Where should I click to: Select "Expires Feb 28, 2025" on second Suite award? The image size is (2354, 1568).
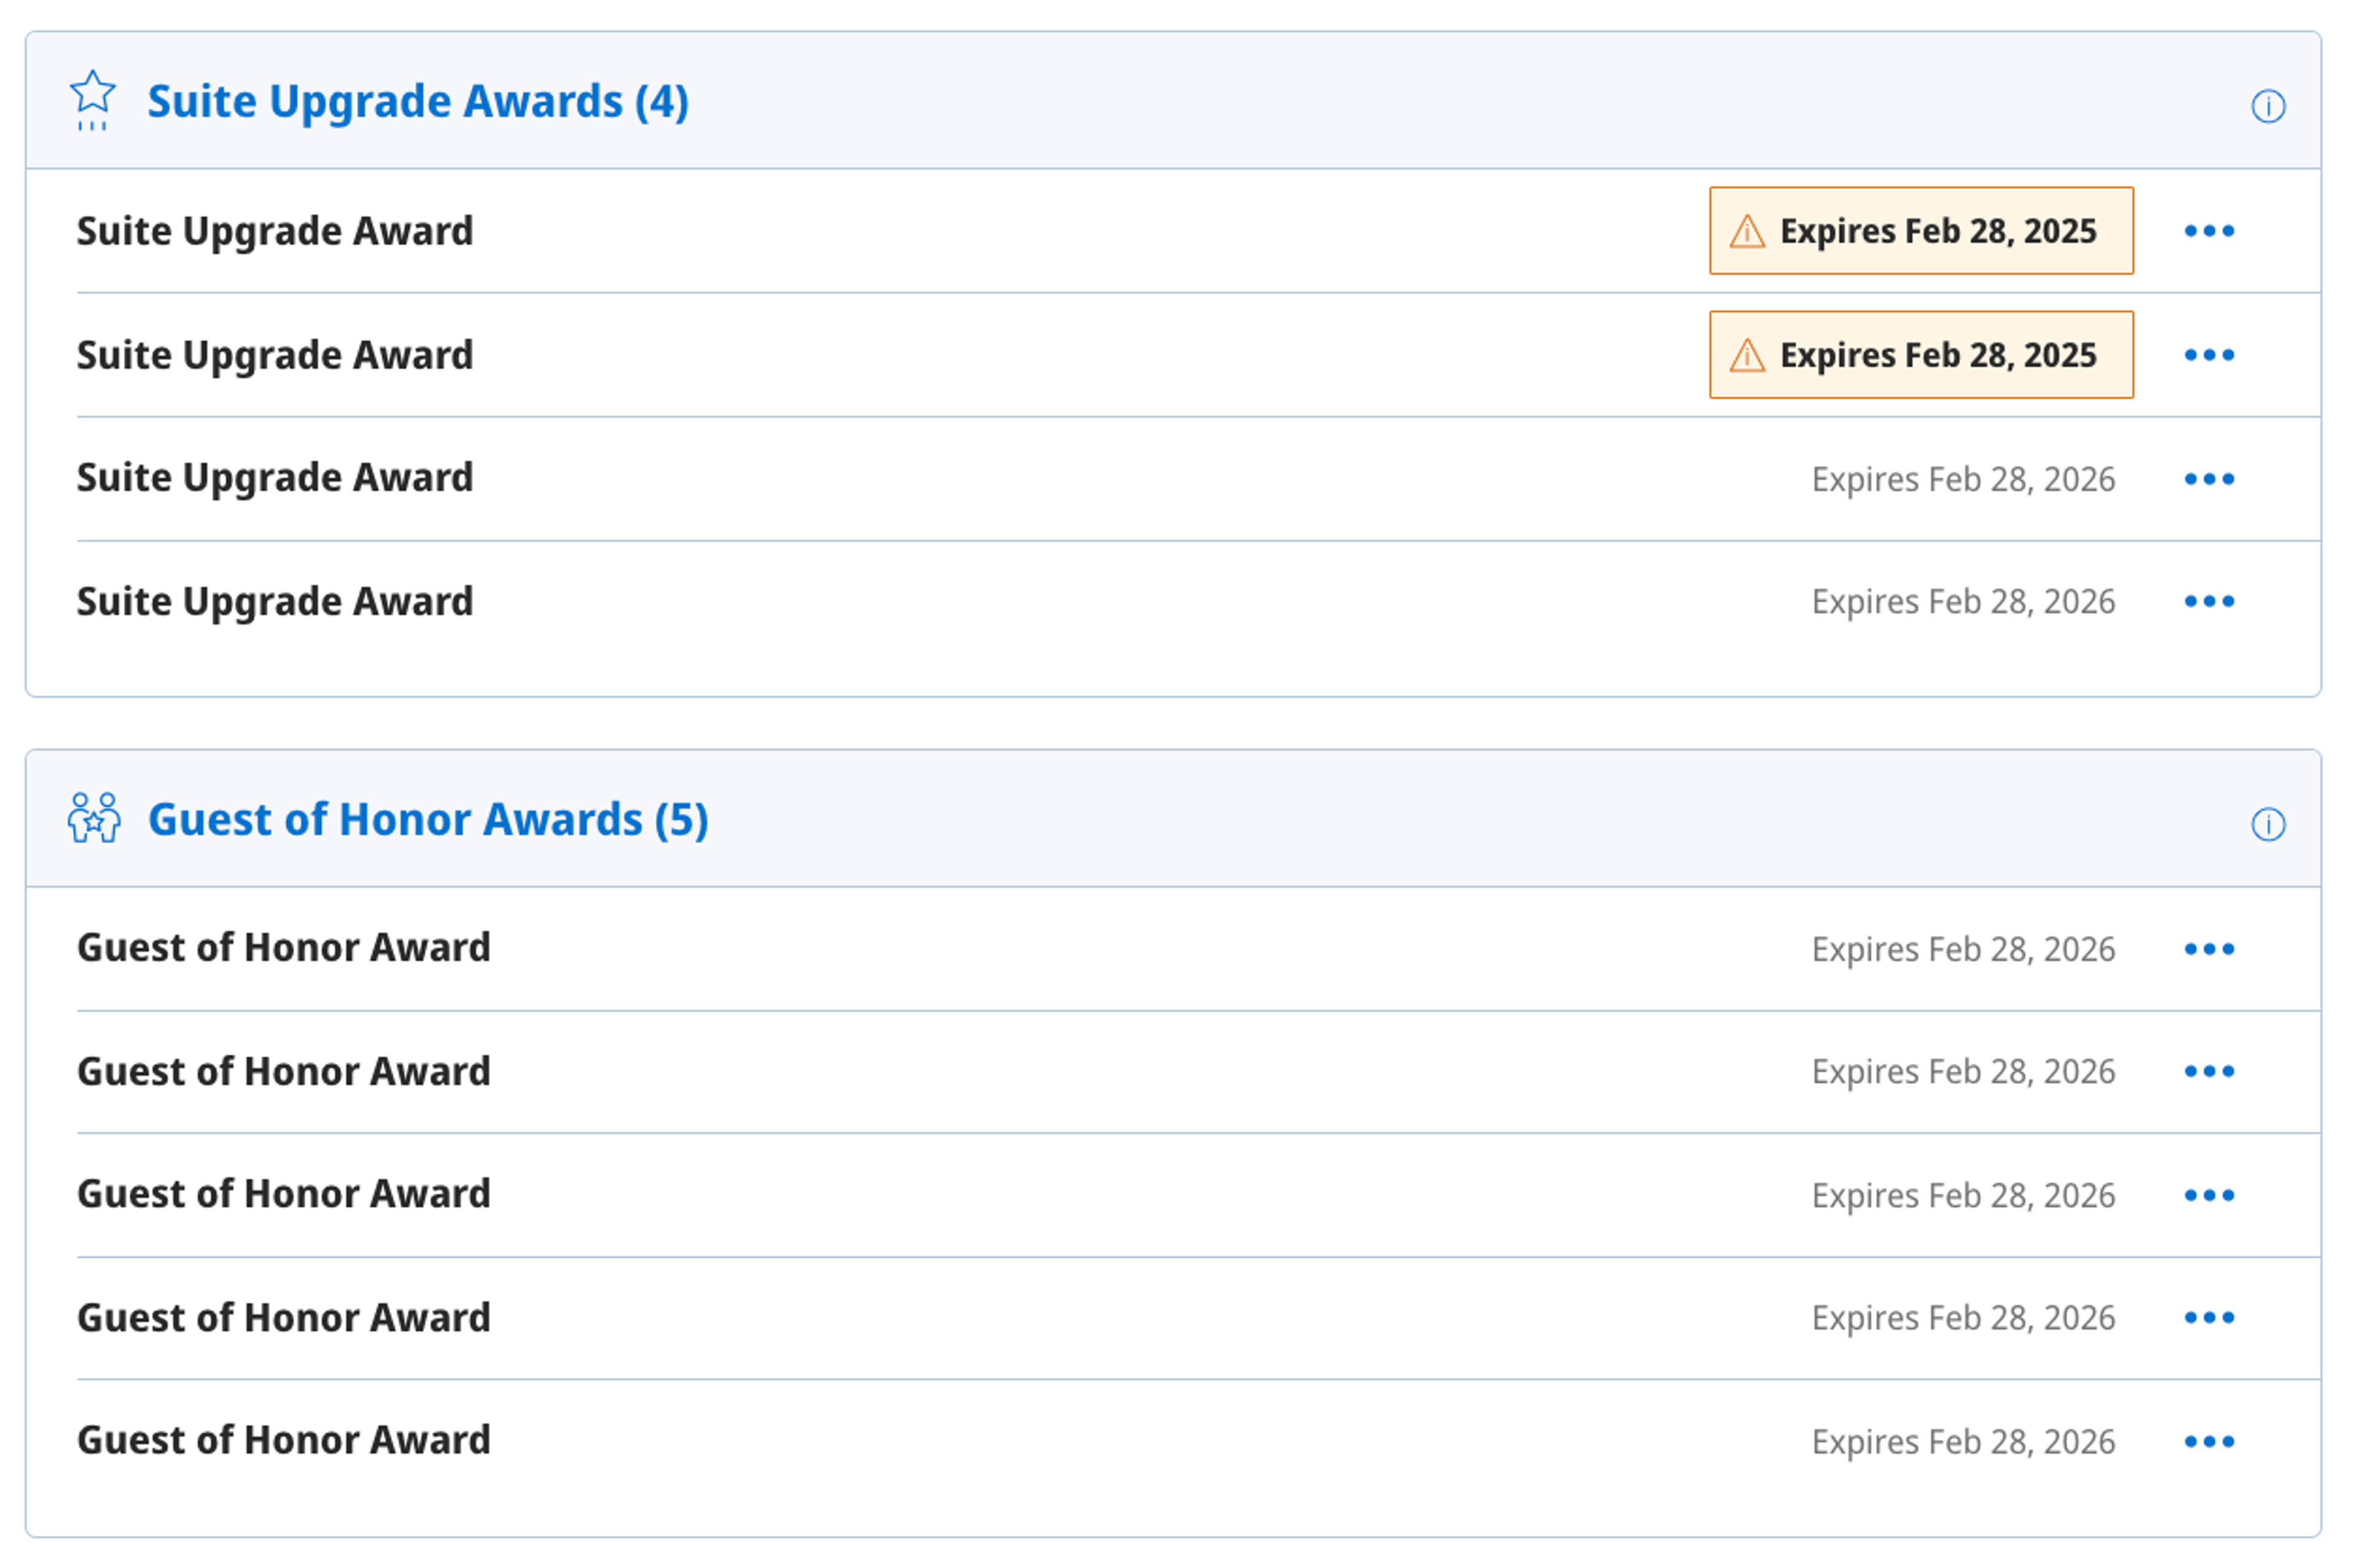click(x=1937, y=355)
